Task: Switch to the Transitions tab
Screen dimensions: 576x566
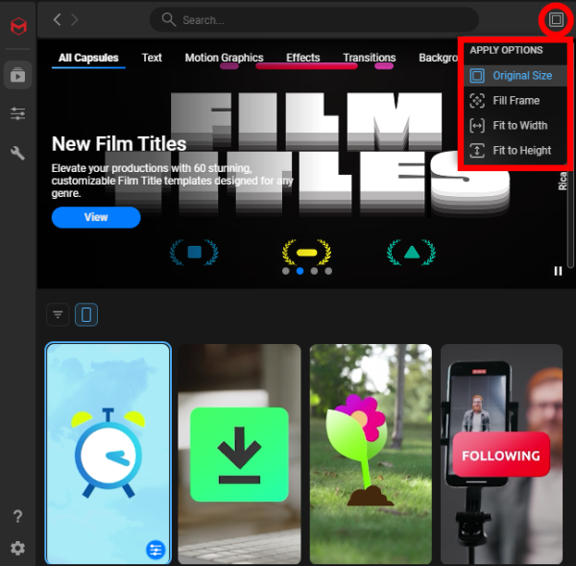Action: (x=370, y=58)
